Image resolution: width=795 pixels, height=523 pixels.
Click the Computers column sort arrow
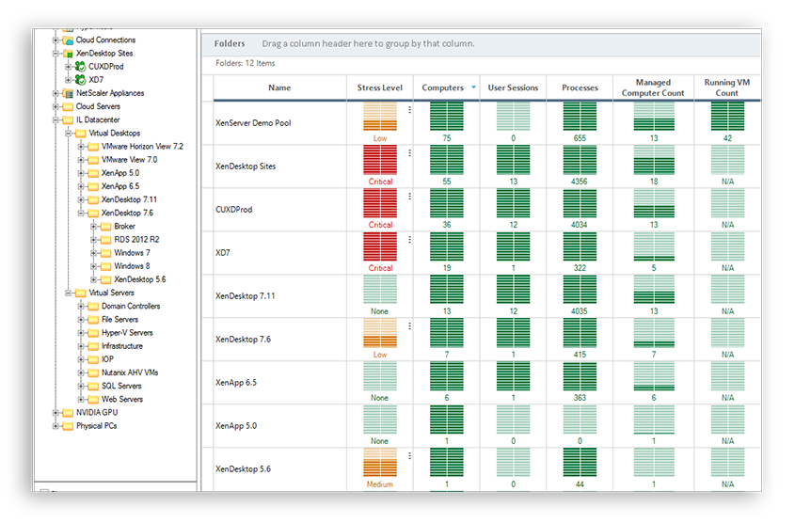[473, 87]
